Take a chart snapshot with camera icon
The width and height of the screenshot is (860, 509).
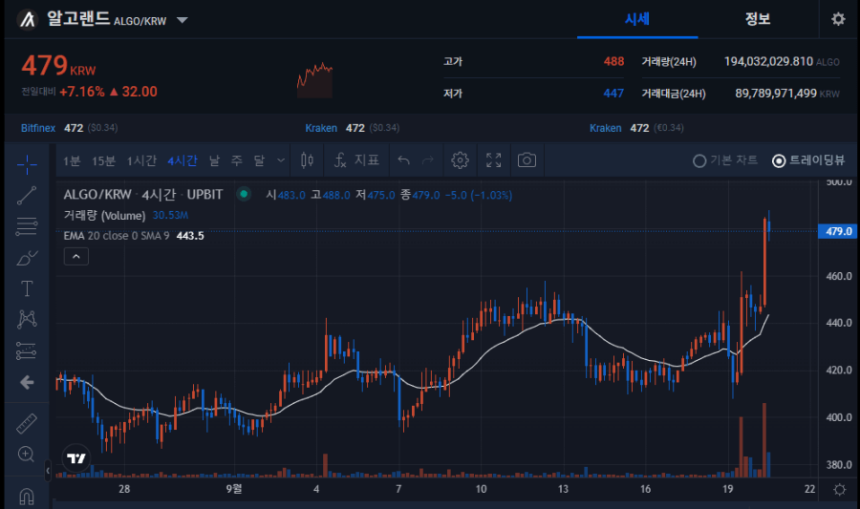coord(527,160)
